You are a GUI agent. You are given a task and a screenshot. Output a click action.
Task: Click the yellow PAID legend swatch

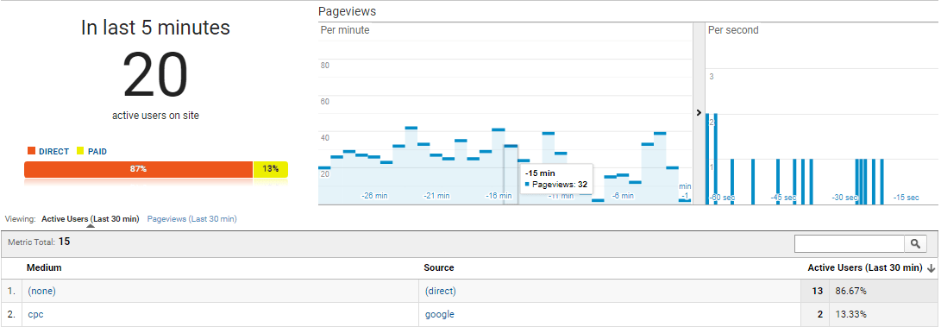click(x=80, y=151)
